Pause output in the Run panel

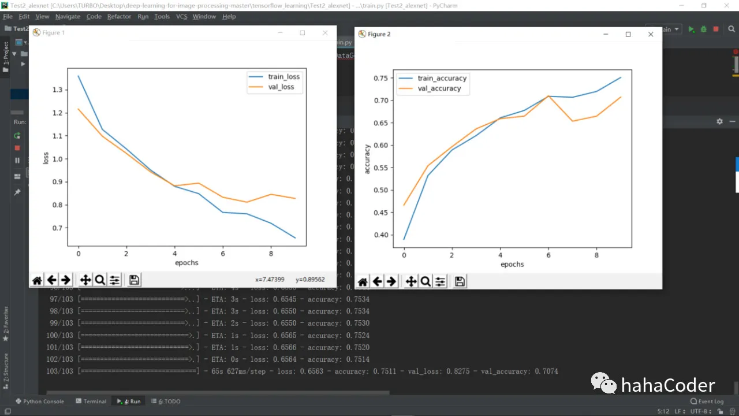click(x=17, y=161)
